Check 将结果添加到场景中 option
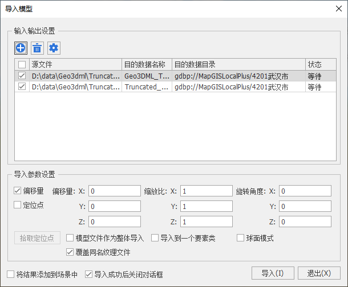 (10, 274)
